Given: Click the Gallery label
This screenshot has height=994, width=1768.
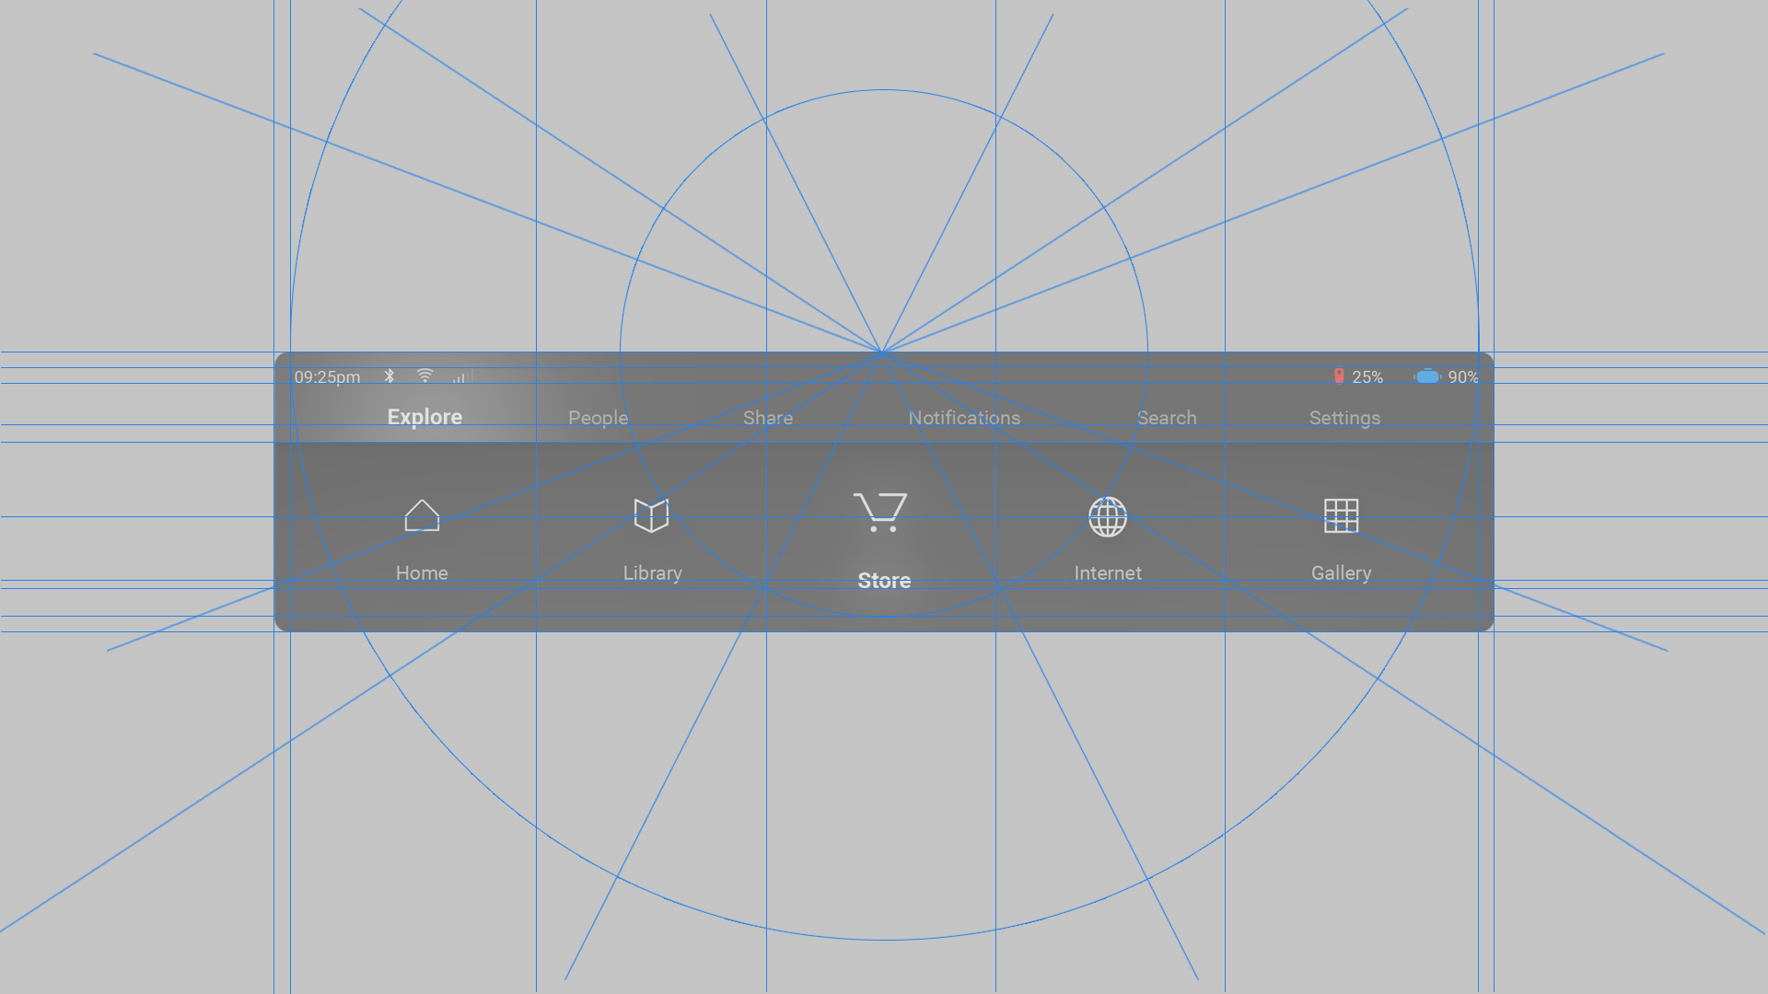Looking at the screenshot, I should point(1341,572).
